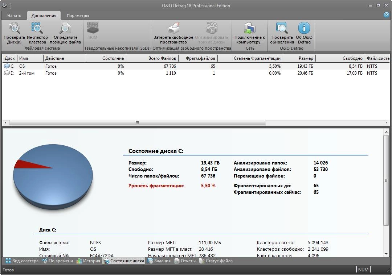The image size is (392, 275).
Task: Click the Уровень фрагментации label
Action: 156,186
